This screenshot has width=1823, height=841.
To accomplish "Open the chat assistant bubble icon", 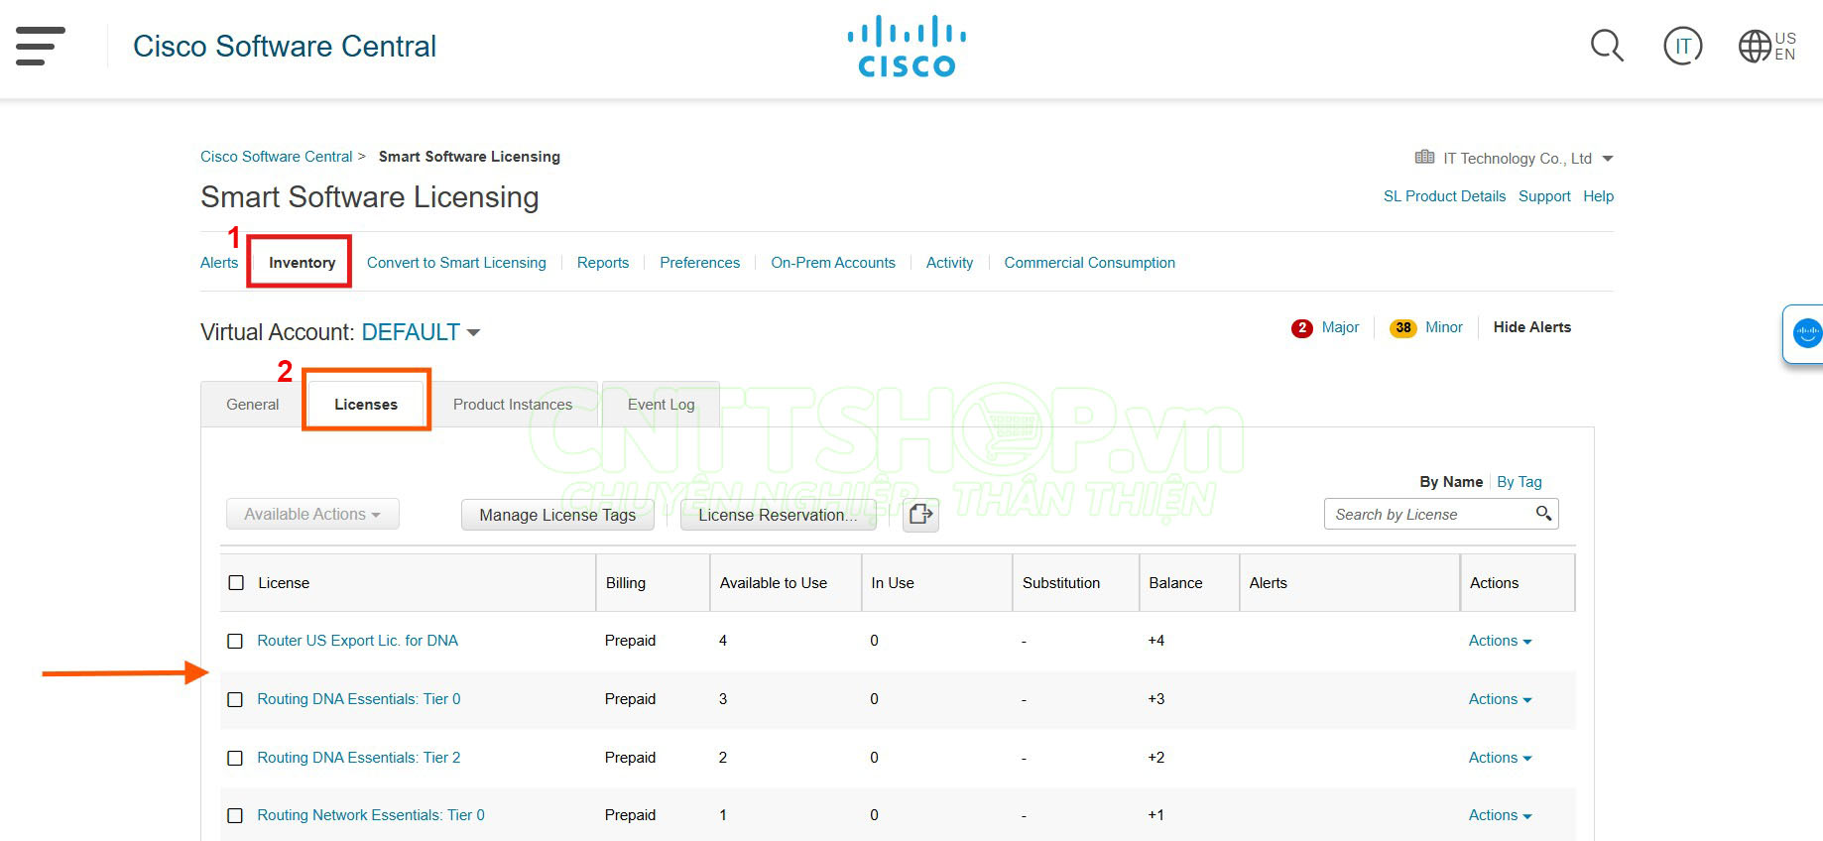I will tap(1807, 333).
